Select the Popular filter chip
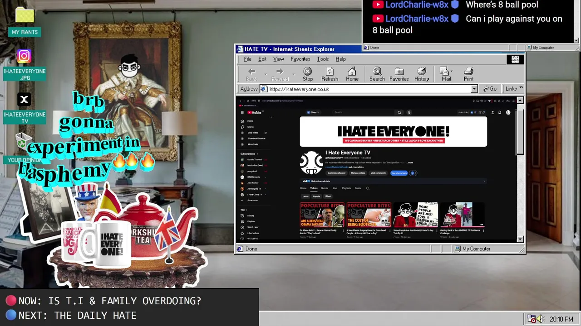Viewport: 581px width, 326px height. (316, 197)
